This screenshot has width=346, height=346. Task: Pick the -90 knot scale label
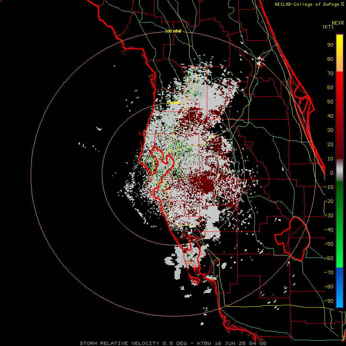(329, 301)
